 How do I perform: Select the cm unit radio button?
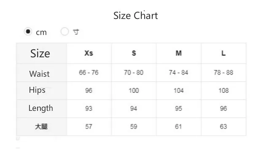tap(28, 31)
